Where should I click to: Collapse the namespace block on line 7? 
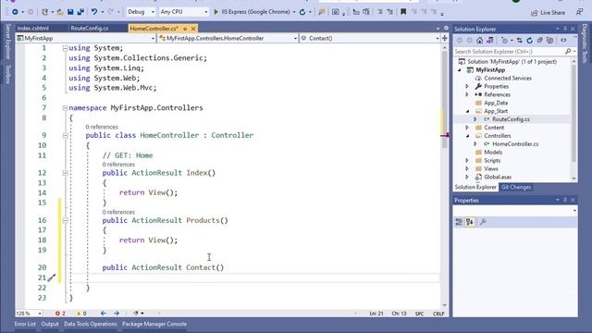[65, 108]
